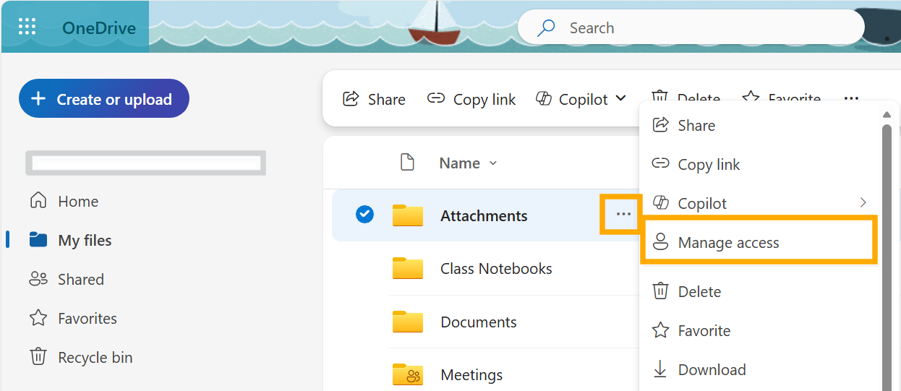The height and width of the screenshot is (391, 901).
Task: Open the Documents folder
Action: [x=479, y=322]
